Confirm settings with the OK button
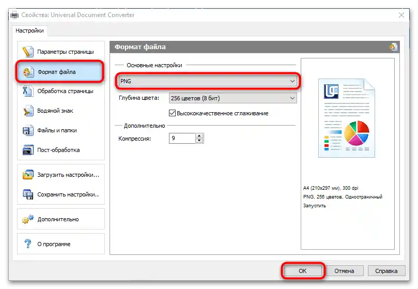 (x=303, y=271)
